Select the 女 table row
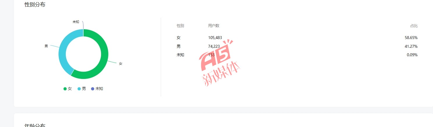The height and width of the screenshot is (127, 433). click(x=297, y=38)
